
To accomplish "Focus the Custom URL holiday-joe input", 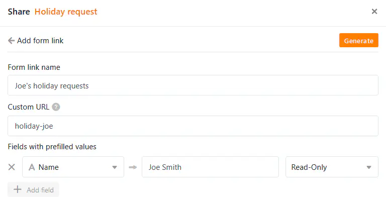I will click(x=193, y=126).
